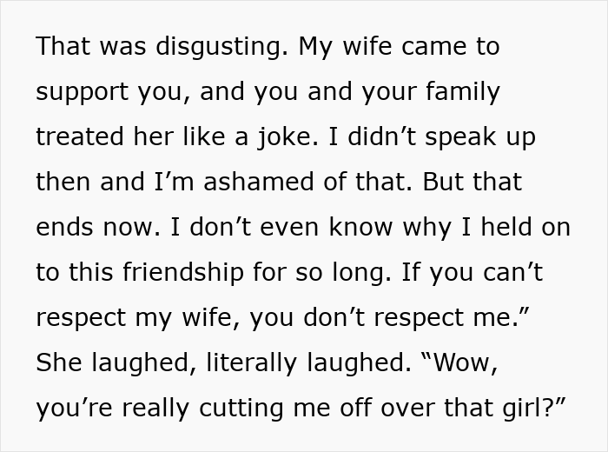Click the word "treated" in the text
608x452 pixels.
79,136
